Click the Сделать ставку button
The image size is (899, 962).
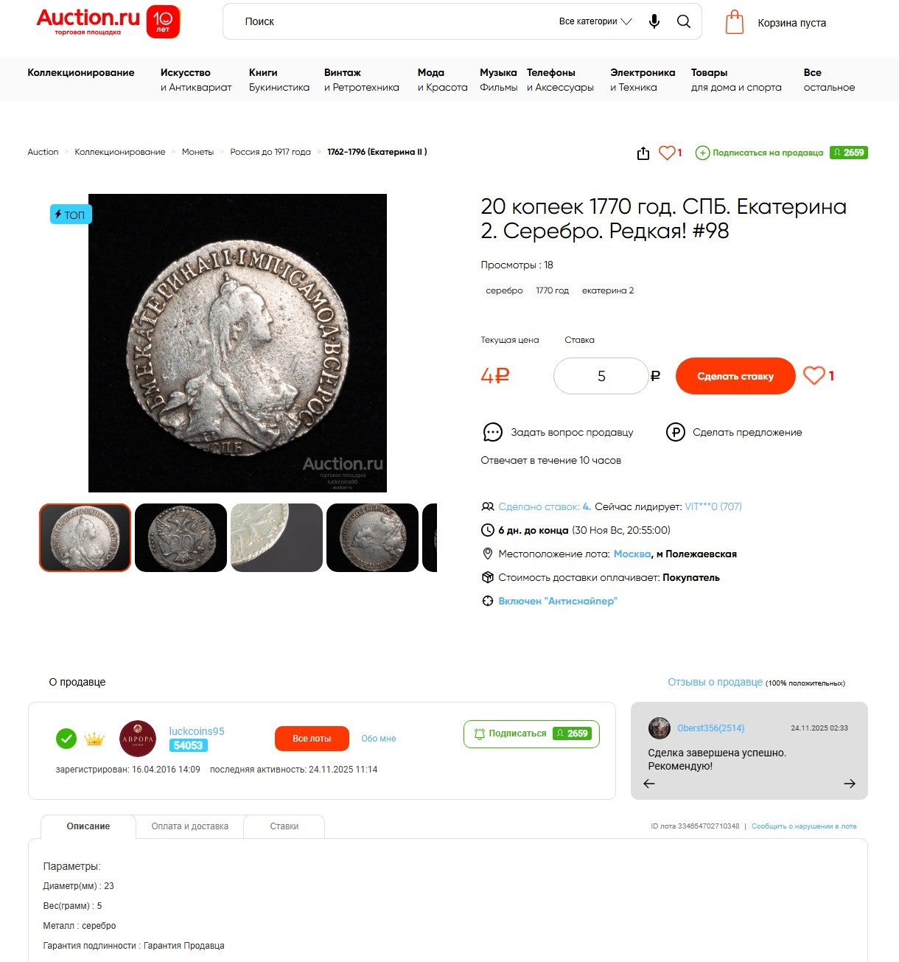point(735,376)
